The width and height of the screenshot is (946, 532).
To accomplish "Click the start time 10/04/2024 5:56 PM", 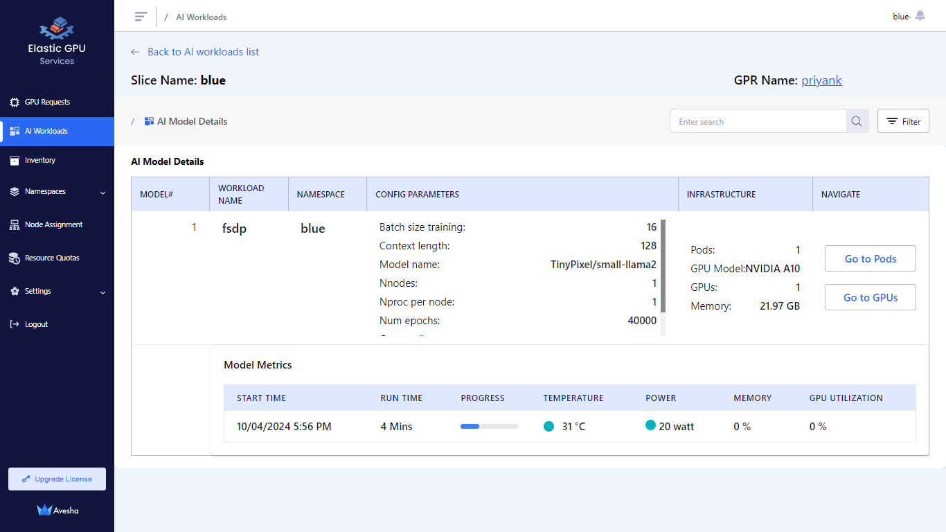I will pyautogui.click(x=284, y=427).
